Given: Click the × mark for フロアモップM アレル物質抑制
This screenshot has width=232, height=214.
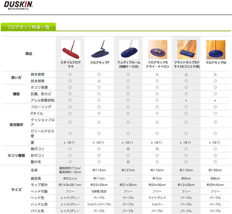Looking at the screenshot, I should pyautogui.click(x=215, y=100).
